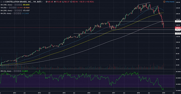The height and width of the screenshot is (94, 181).
Task: Select the 130.25 horizontal line price label
Action: tap(178, 34)
